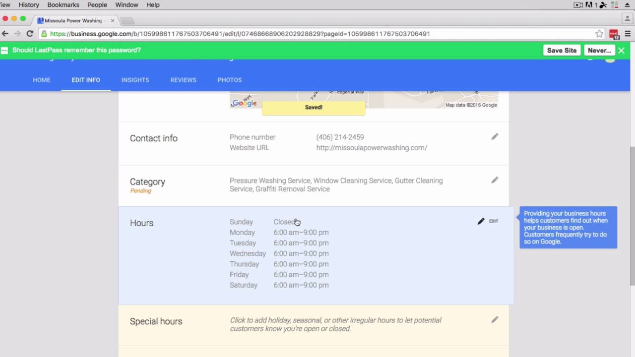Edit business Hours pencil icon

click(x=481, y=221)
